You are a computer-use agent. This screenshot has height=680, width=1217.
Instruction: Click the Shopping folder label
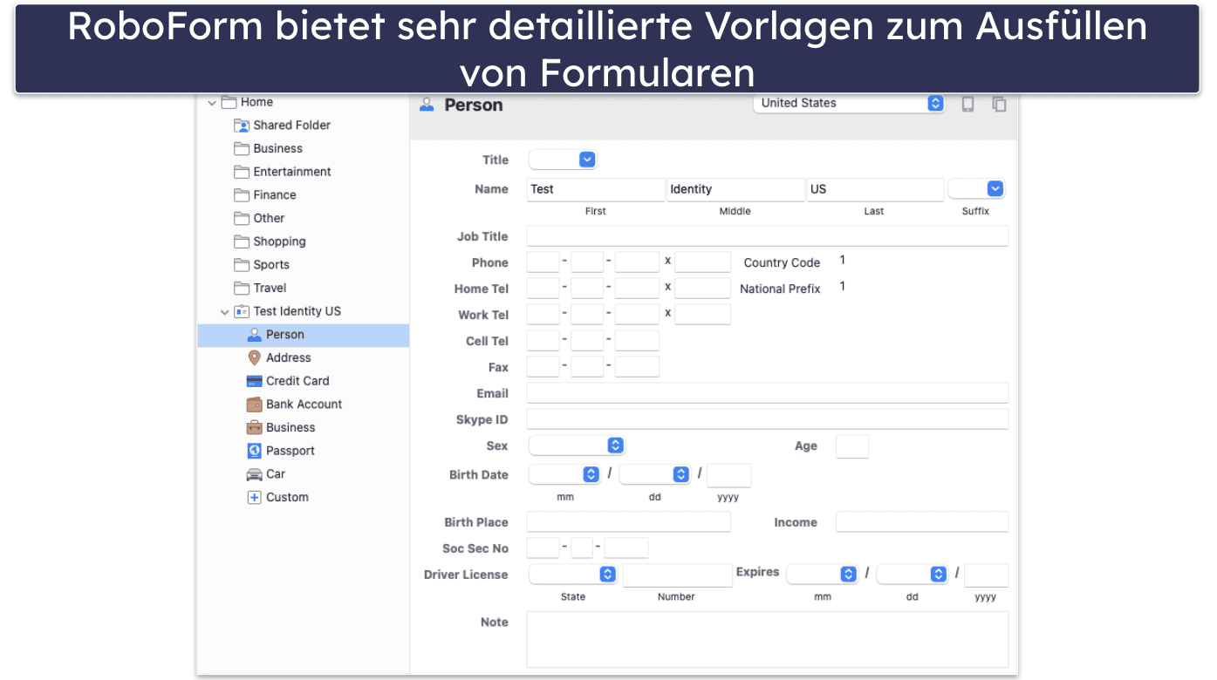point(279,241)
